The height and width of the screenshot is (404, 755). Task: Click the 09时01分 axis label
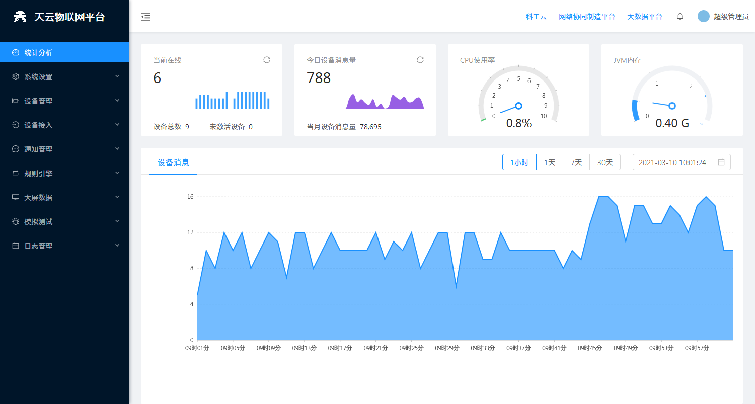click(x=197, y=348)
